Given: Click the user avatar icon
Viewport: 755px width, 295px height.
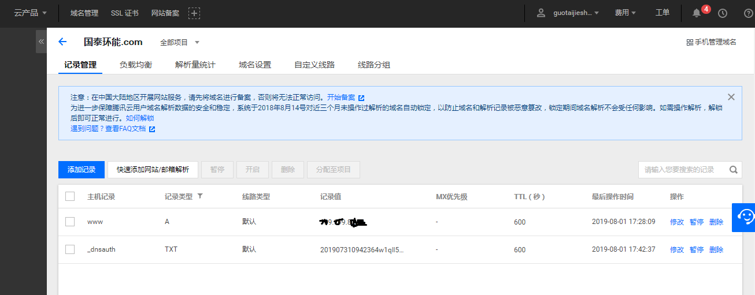Looking at the screenshot, I should coord(541,13).
